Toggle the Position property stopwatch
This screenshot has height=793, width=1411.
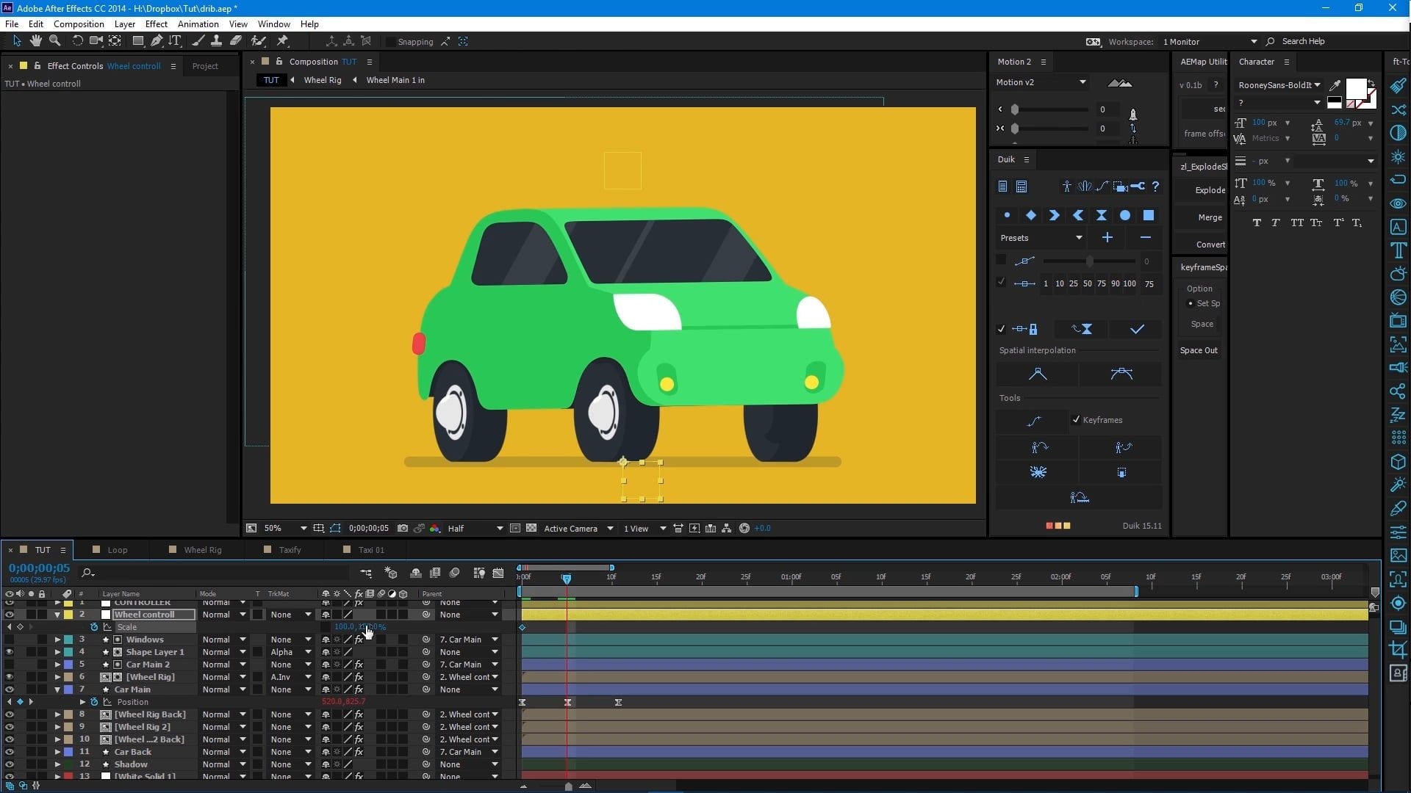[94, 702]
